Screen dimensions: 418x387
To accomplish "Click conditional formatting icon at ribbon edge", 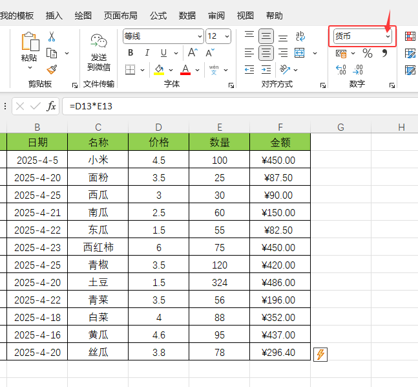I will point(410,36).
